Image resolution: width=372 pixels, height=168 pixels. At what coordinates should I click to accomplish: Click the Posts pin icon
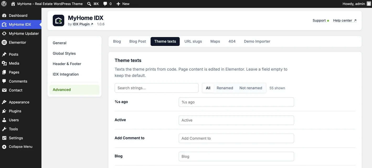pos(4,54)
